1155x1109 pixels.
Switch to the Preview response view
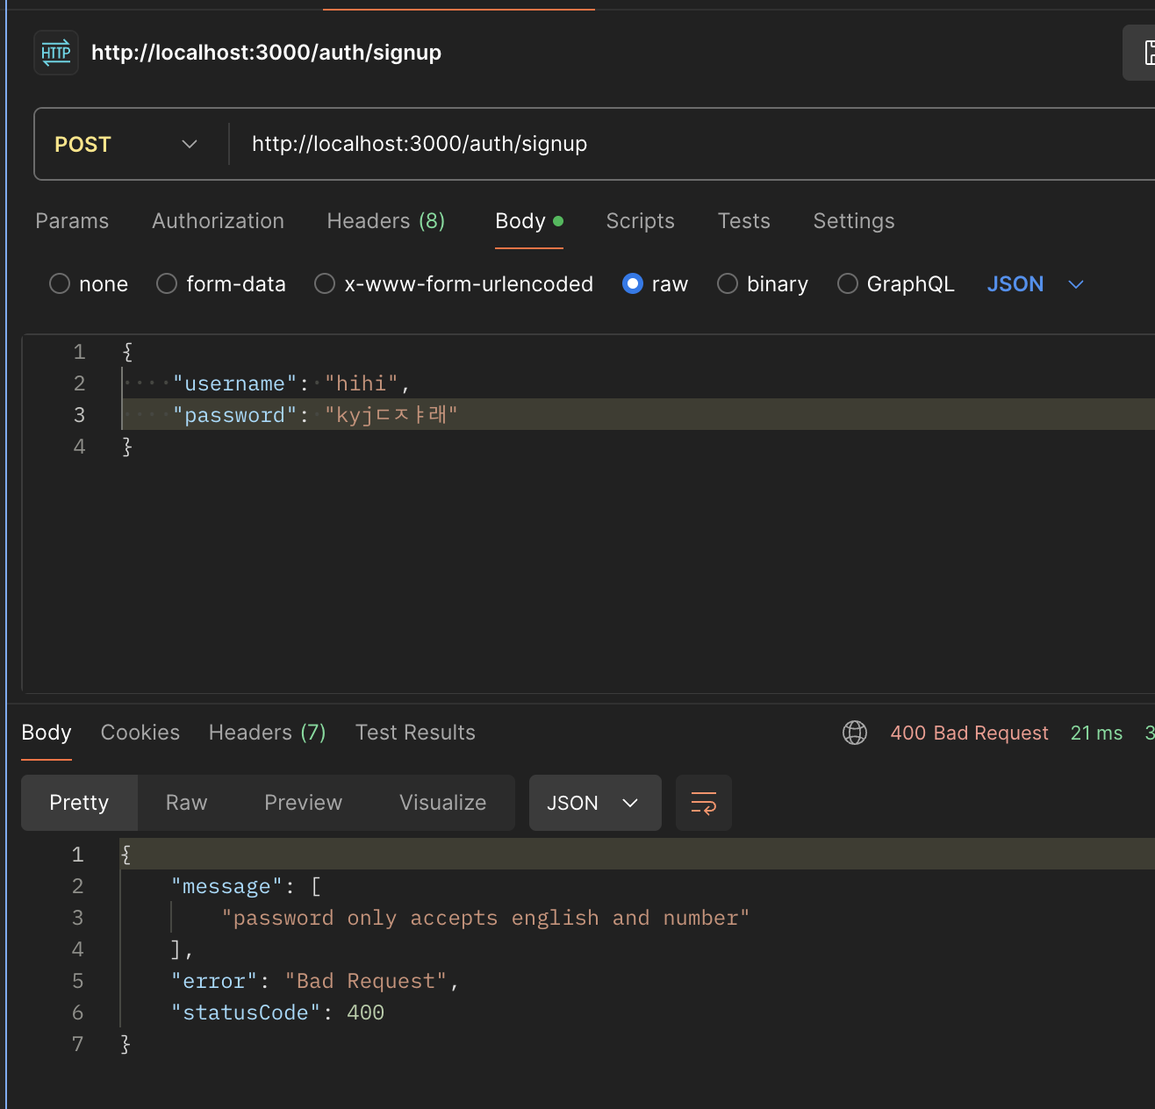tap(303, 803)
